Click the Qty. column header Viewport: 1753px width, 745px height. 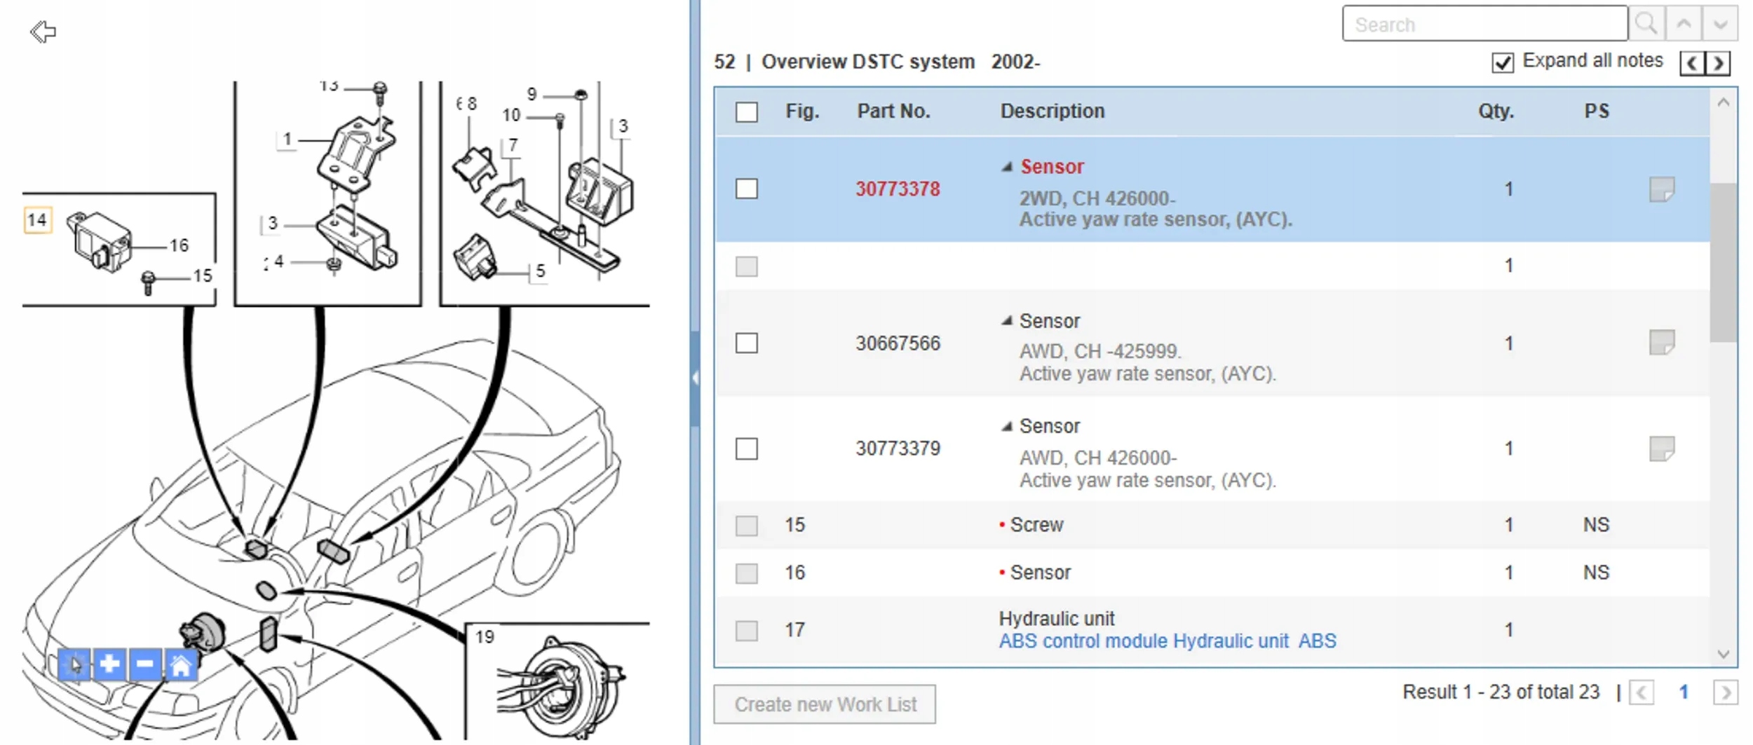(x=1496, y=111)
